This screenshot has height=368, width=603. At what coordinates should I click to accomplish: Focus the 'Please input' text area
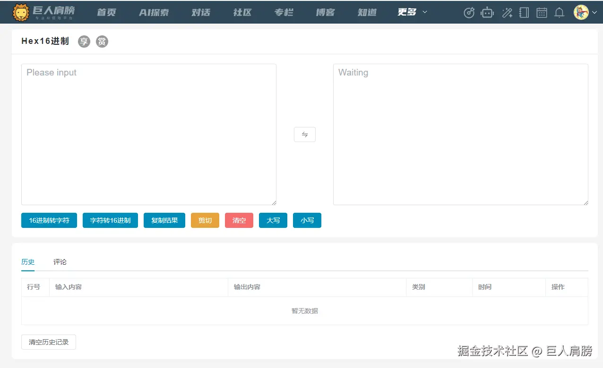[149, 134]
